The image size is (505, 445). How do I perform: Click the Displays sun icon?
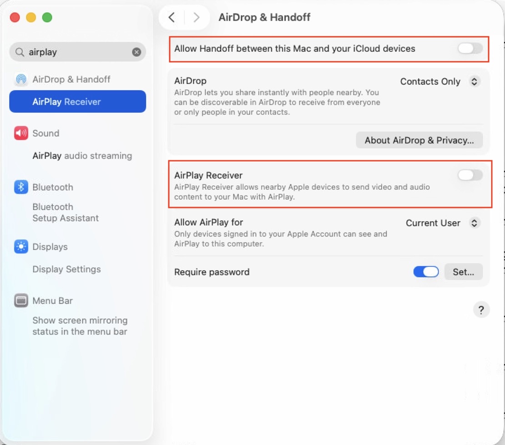coord(21,247)
